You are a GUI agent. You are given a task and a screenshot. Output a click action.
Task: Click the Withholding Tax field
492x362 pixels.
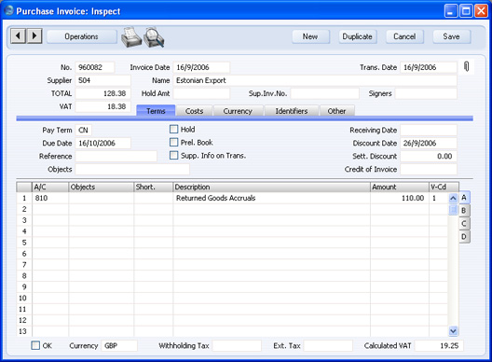click(237, 345)
